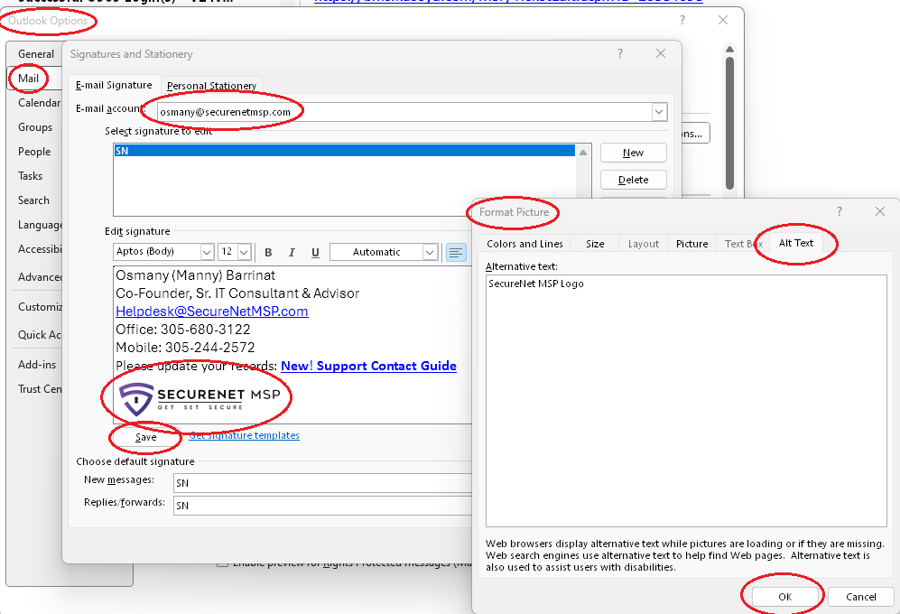
Task: Click the Helpdesk@SecureNetMSP.com link
Action: [x=212, y=312]
